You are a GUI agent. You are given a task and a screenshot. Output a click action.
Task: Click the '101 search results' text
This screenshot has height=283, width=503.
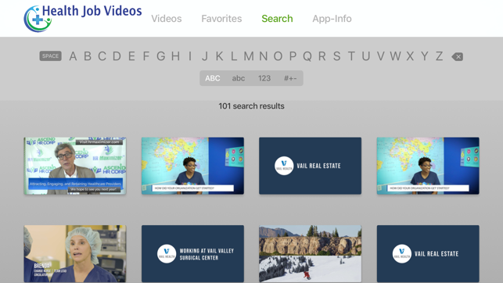coord(252,106)
